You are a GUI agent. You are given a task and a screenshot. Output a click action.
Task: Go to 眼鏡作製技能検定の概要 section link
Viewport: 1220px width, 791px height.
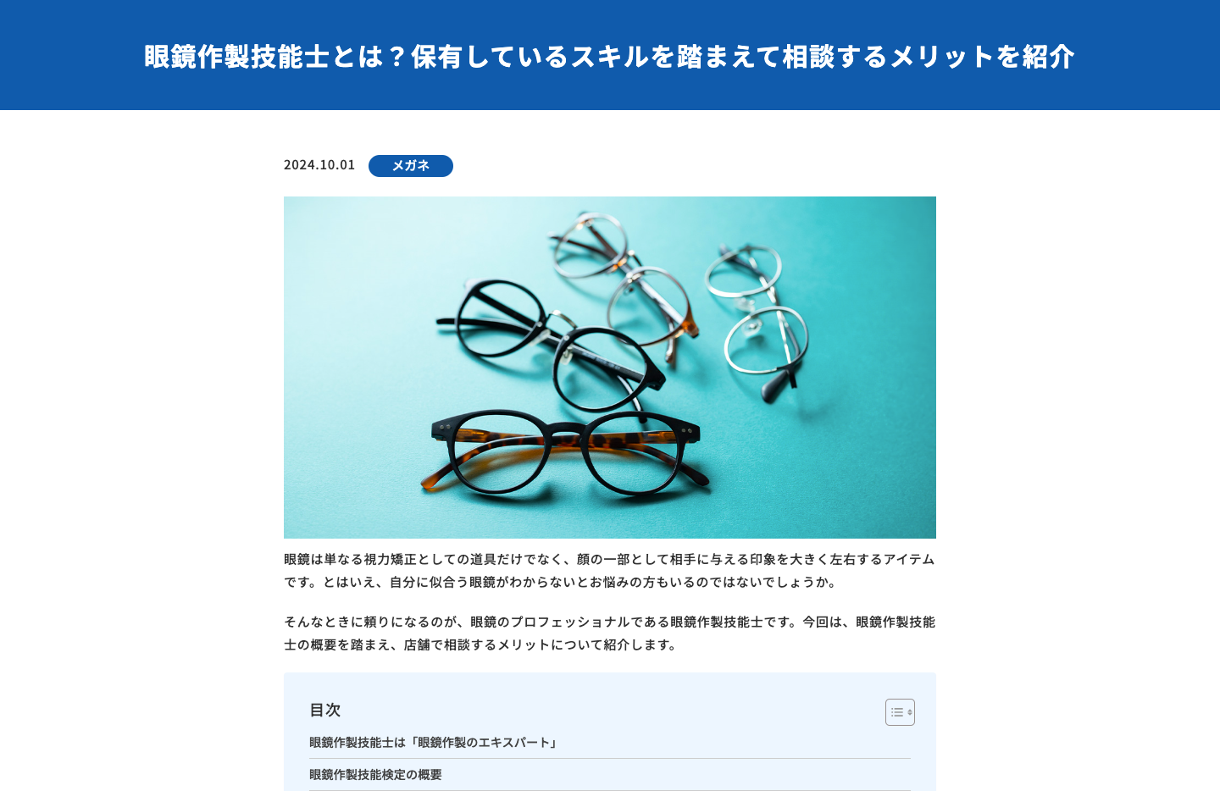[x=375, y=775]
